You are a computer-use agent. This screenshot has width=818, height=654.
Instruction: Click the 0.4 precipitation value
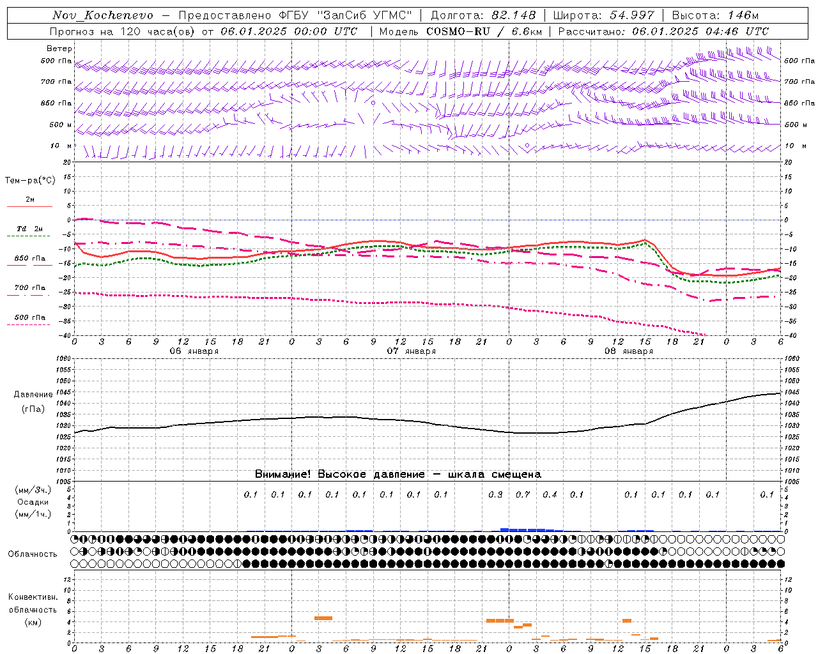click(x=550, y=494)
